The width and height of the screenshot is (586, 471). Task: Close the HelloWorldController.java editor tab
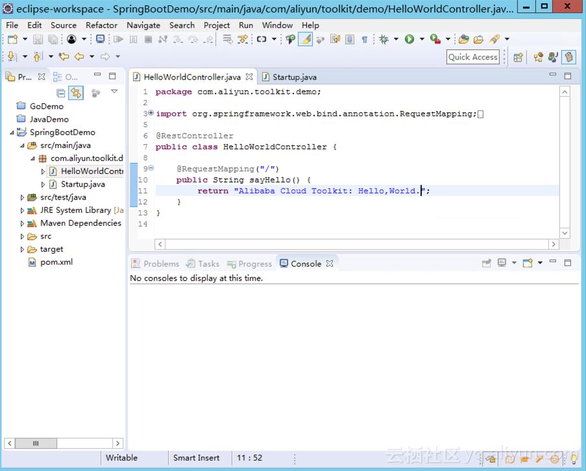pyautogui.click(x=249, y=77)
